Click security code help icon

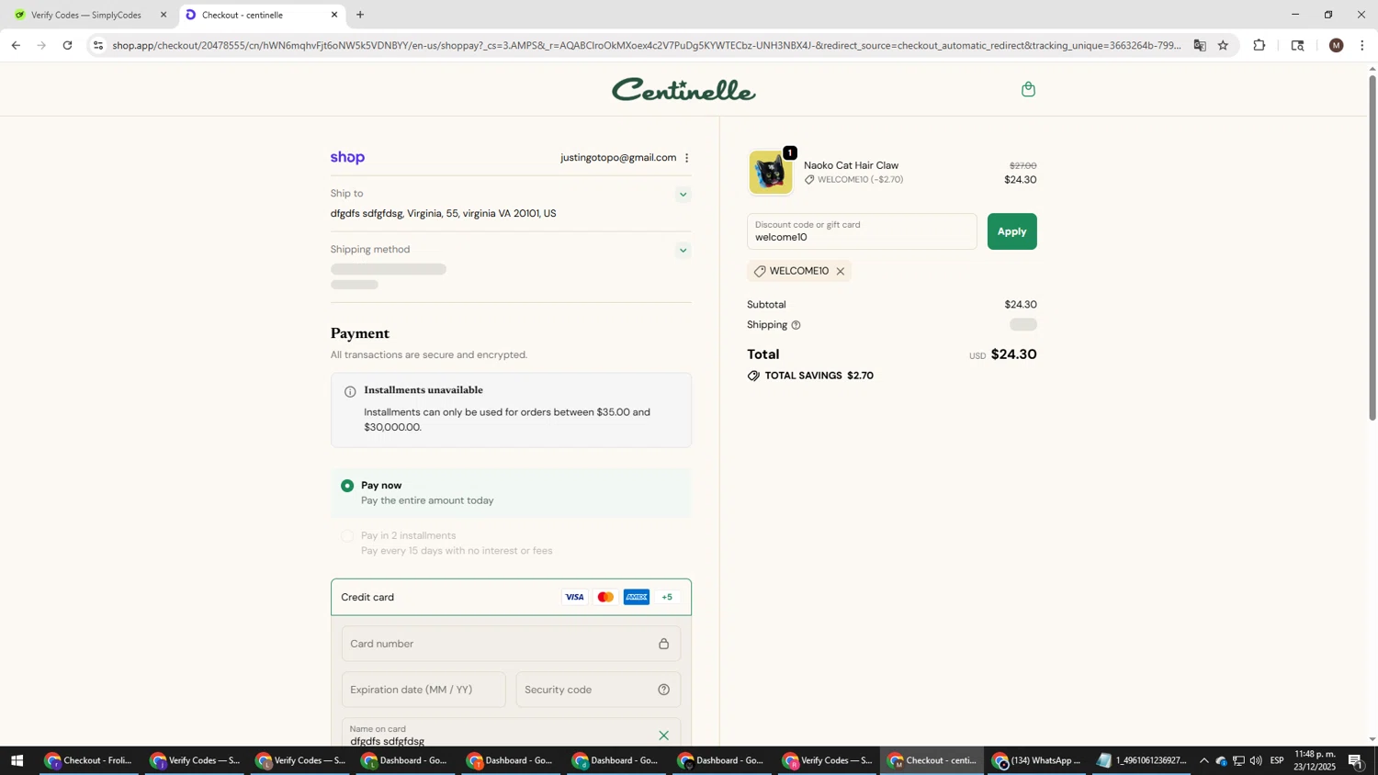(663, 690)
